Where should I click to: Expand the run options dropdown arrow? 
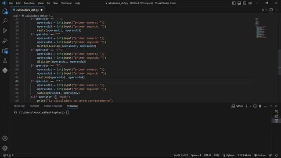pos(266,10)
